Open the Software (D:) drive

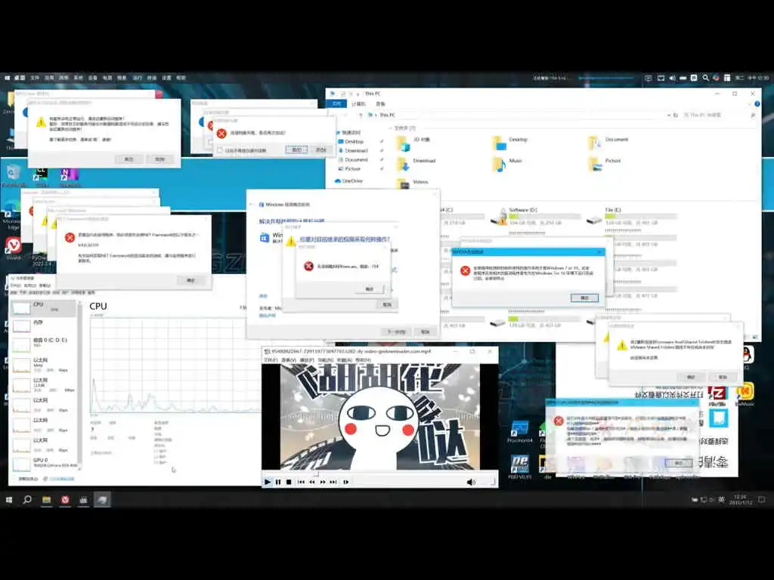pyautogui.click(x=536, y=216)
